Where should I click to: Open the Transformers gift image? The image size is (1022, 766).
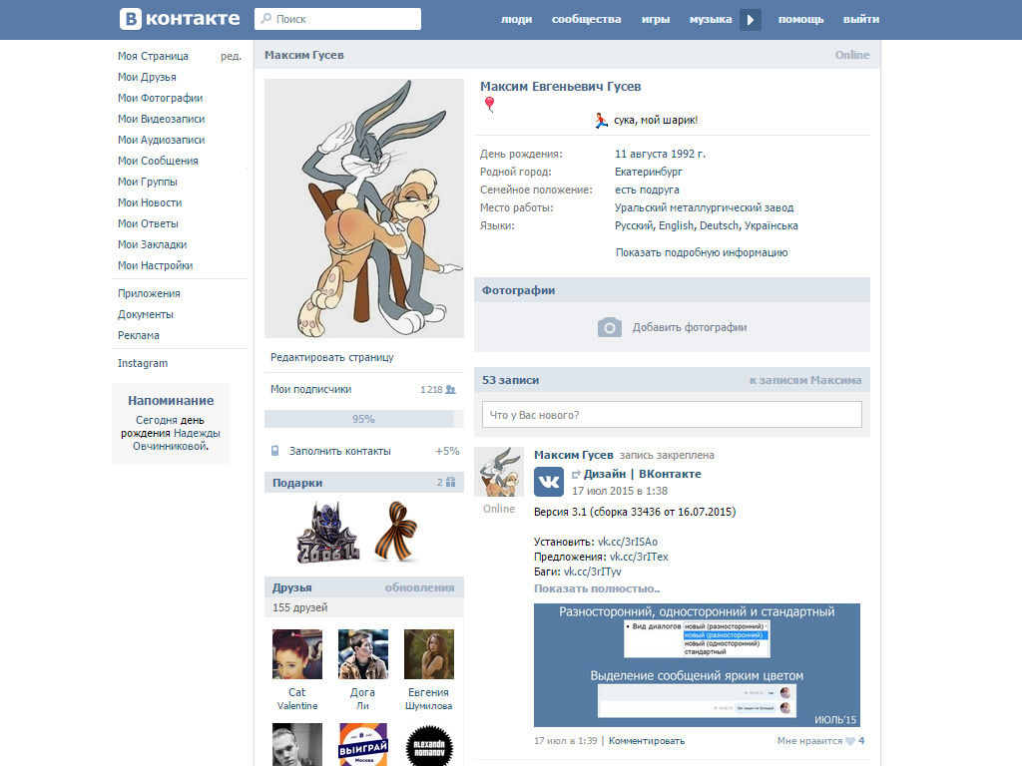[327, 533]
